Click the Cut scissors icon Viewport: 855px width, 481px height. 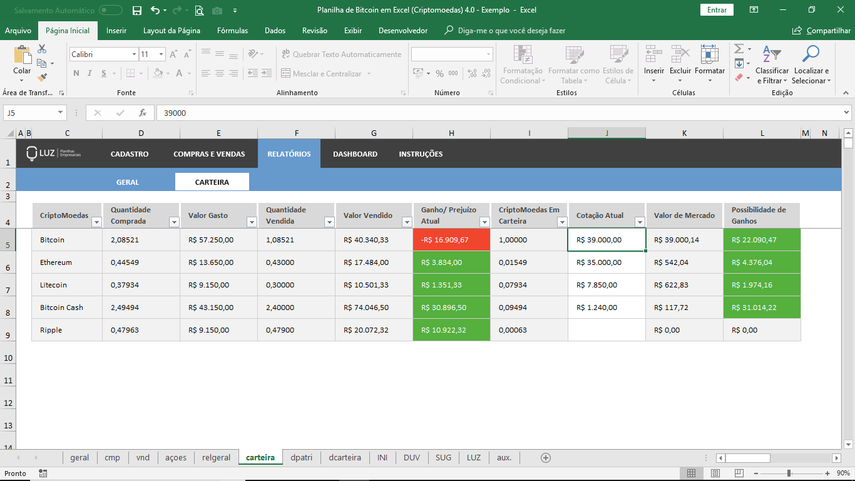pyautogui.click(x=42, y=49)
